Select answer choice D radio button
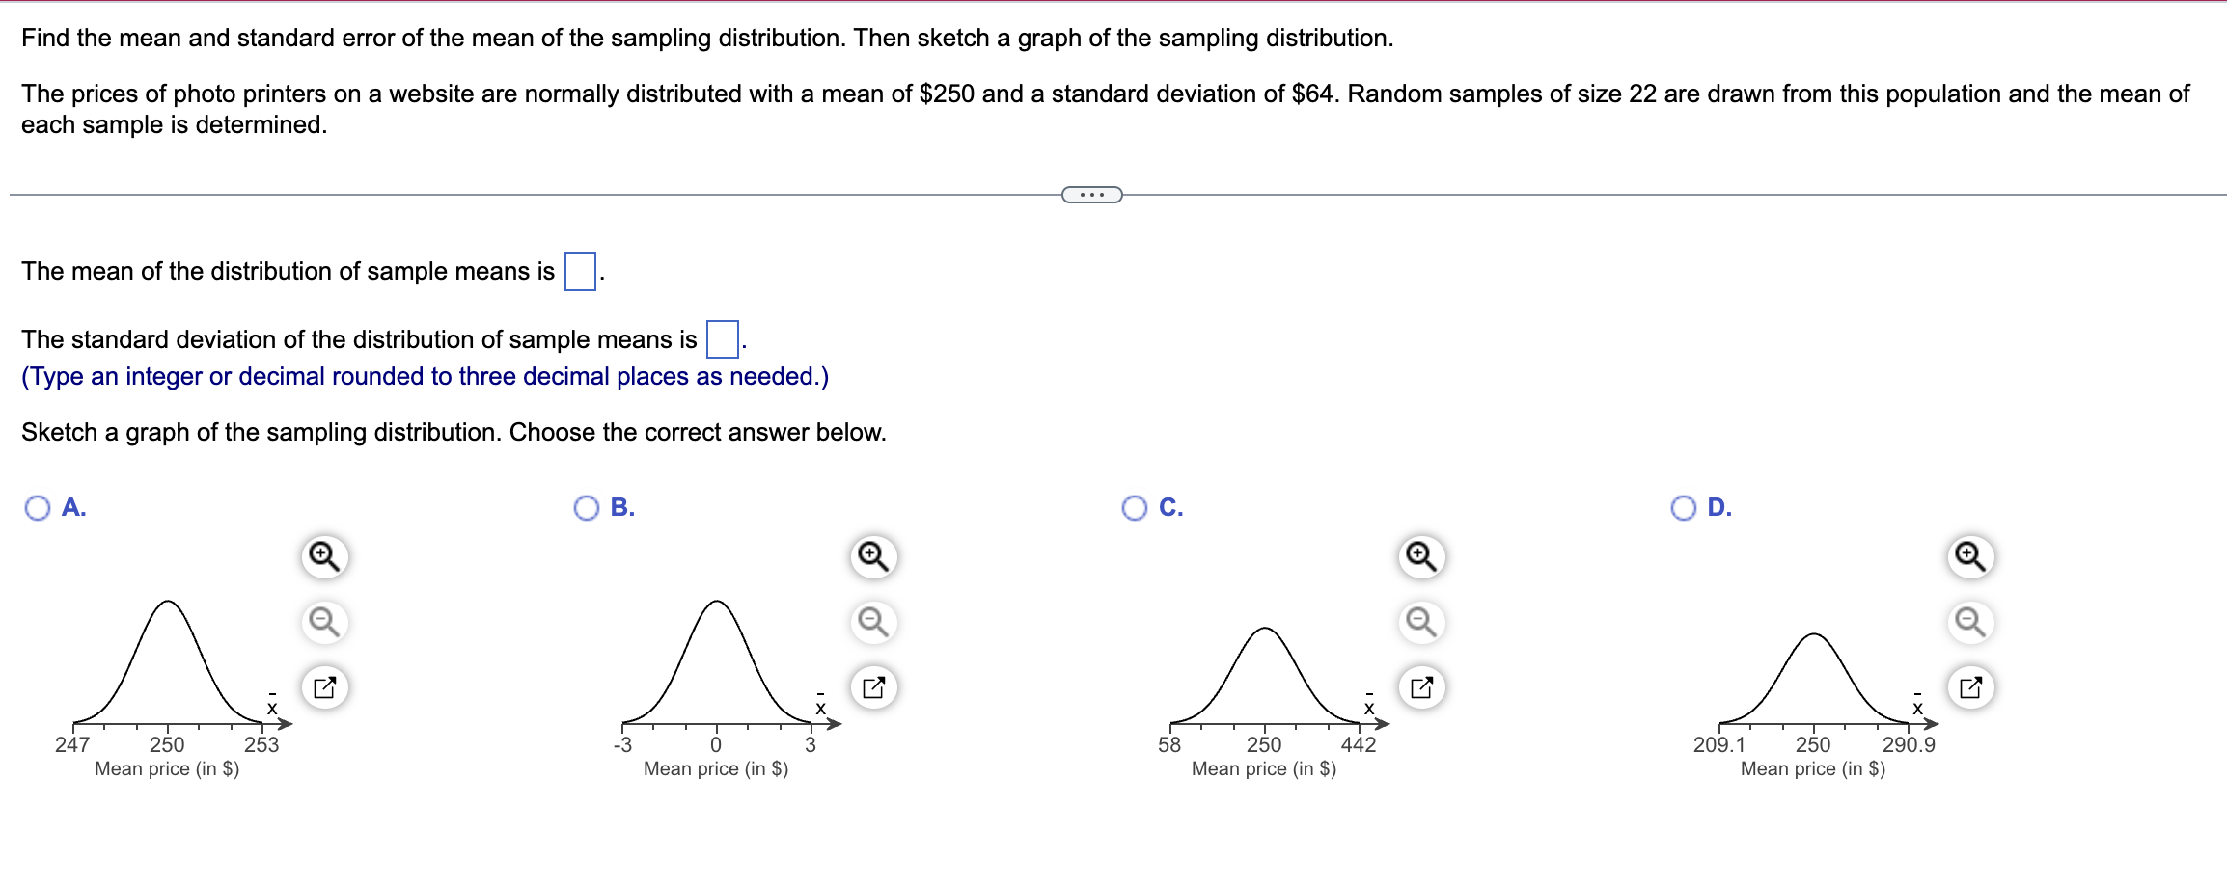This screenshot has height=887, width=2227. pos(1683,507)
